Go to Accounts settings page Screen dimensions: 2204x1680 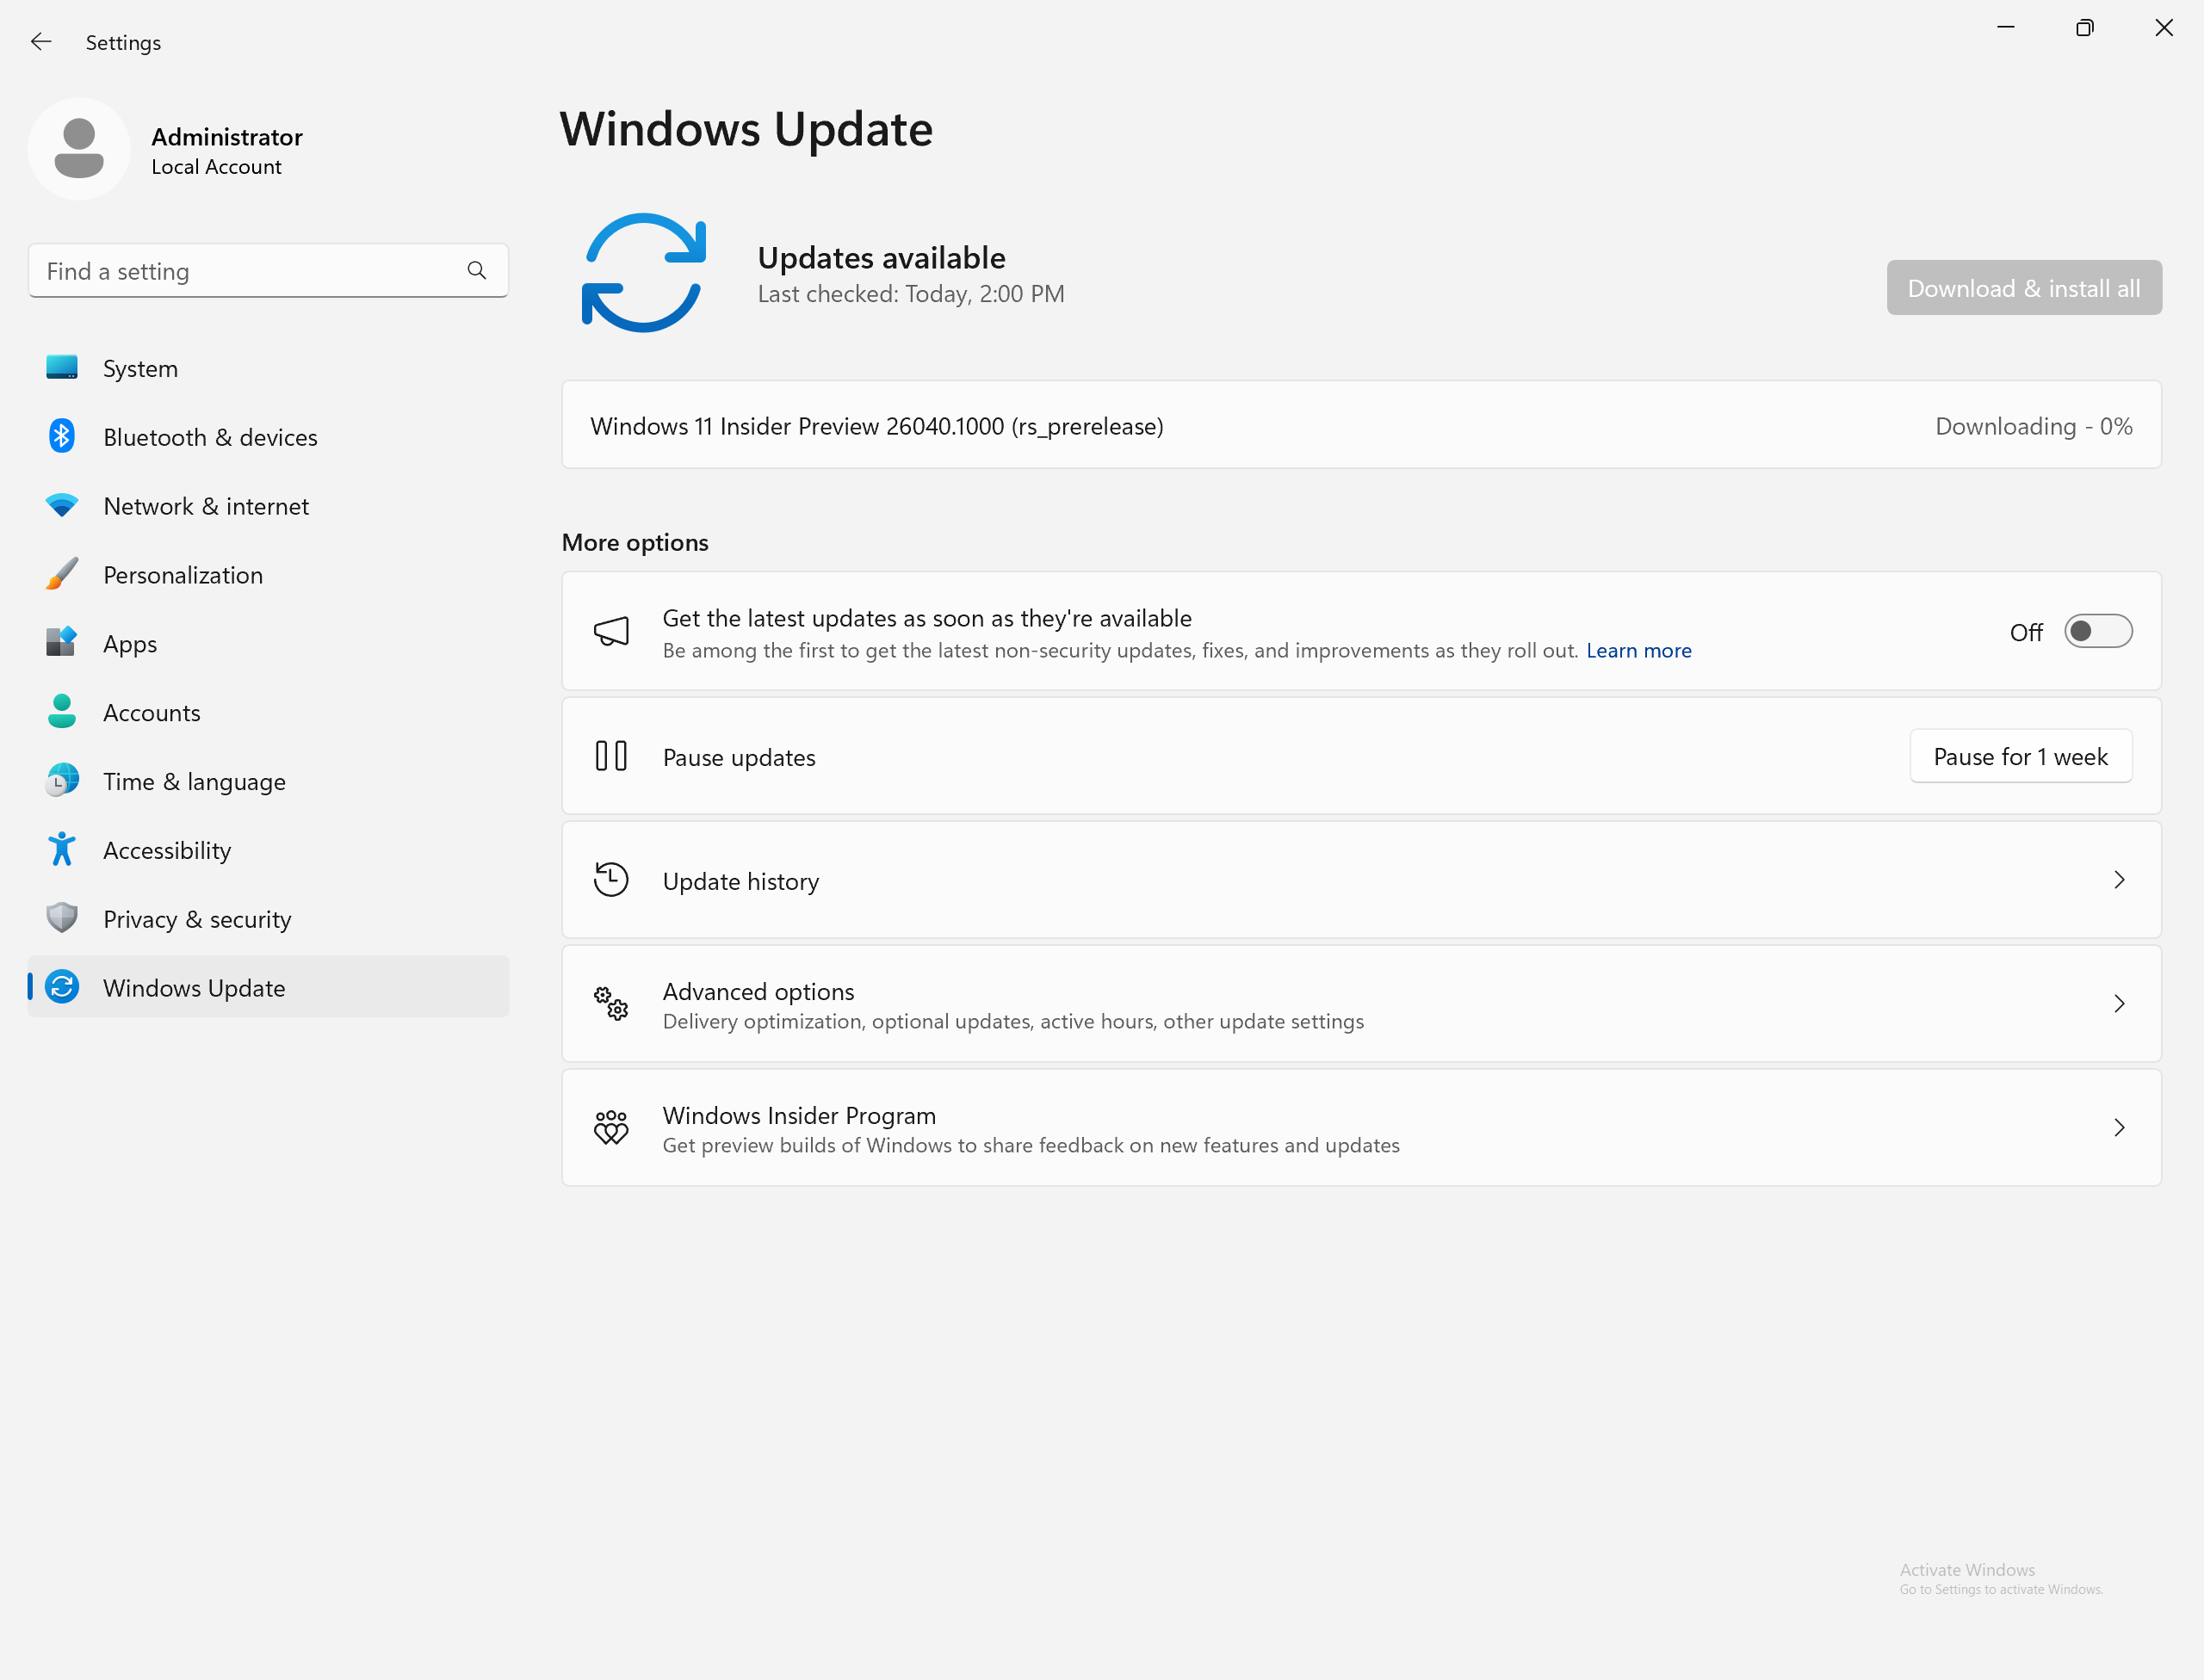pos(152,713)
